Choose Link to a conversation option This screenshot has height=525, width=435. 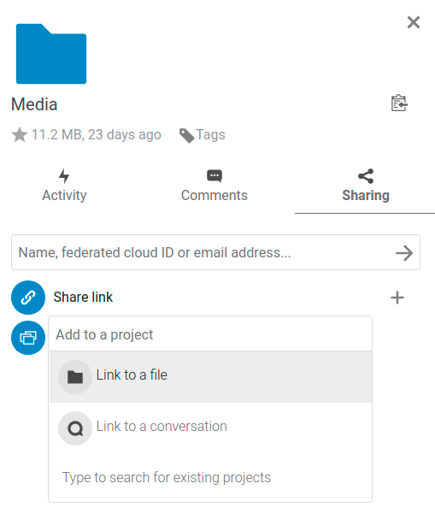coord(210,428)
